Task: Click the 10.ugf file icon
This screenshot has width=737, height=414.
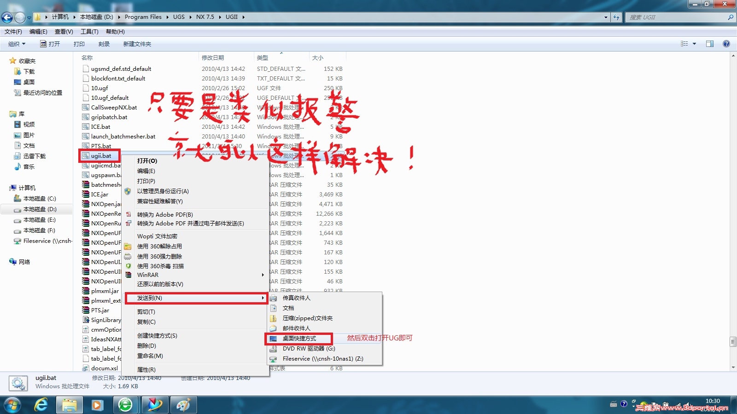Action: 85,88
